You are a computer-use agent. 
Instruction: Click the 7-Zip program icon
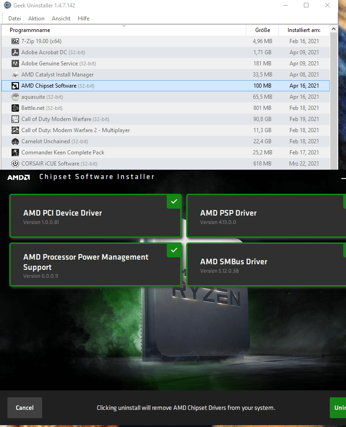point(15,41)
